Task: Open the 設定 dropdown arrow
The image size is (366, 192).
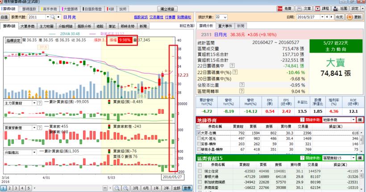Action: click(x=362, y=8)
